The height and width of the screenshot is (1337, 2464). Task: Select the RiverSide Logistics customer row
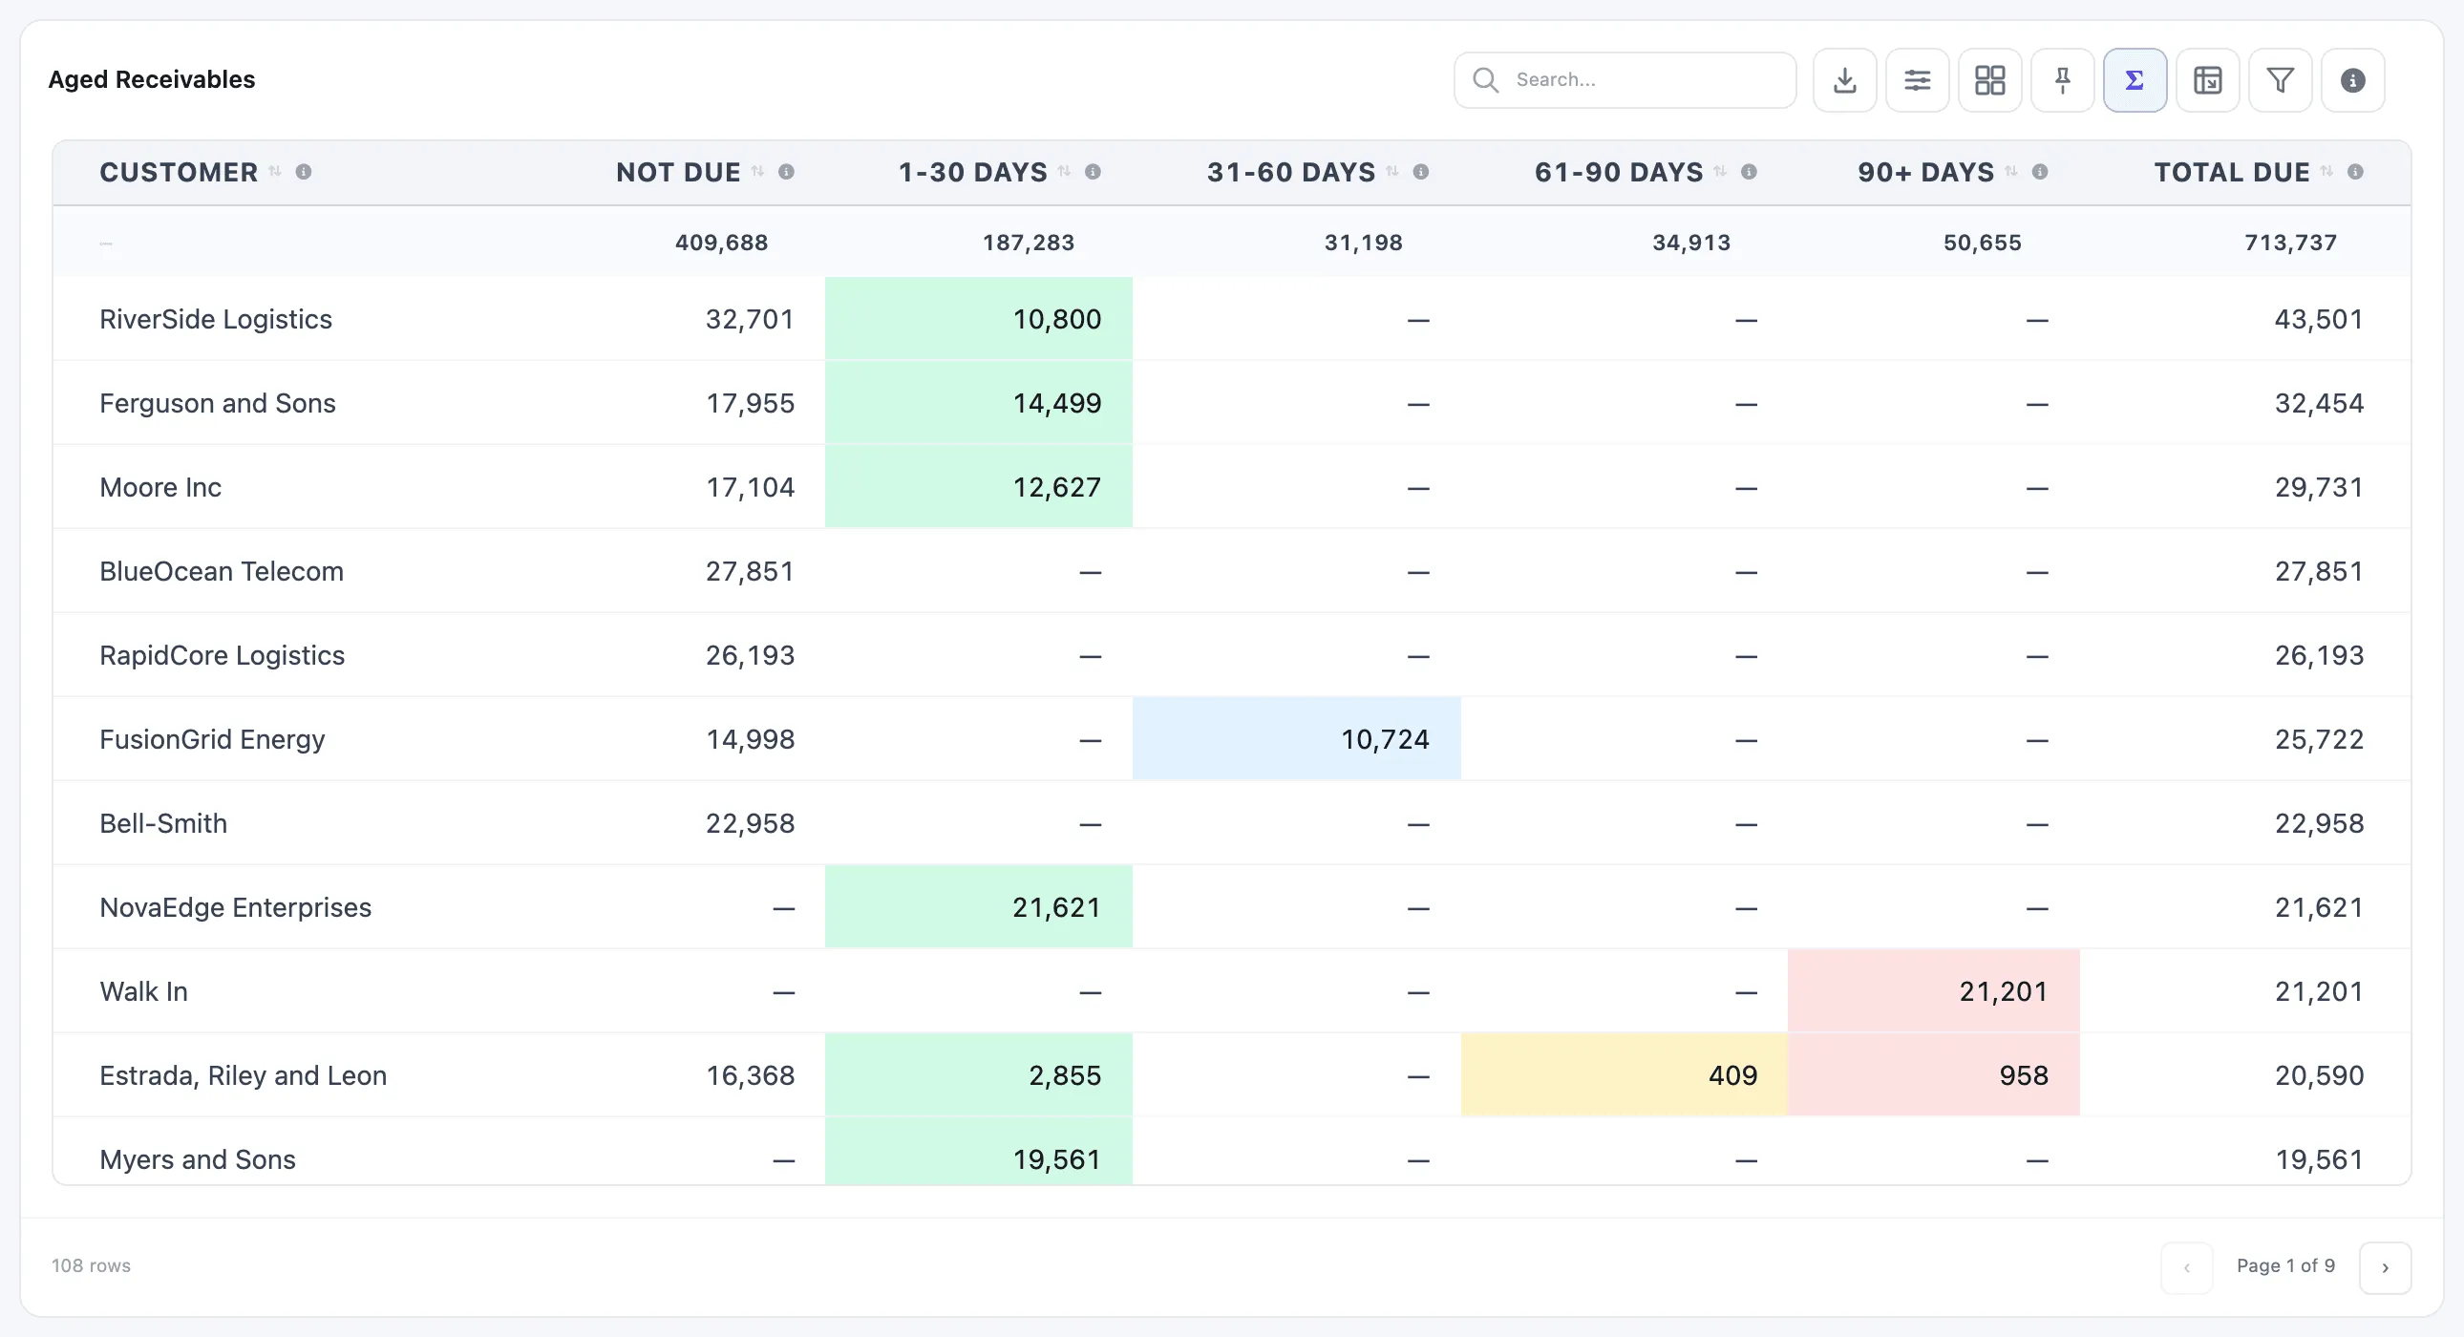coord(1232,319)
